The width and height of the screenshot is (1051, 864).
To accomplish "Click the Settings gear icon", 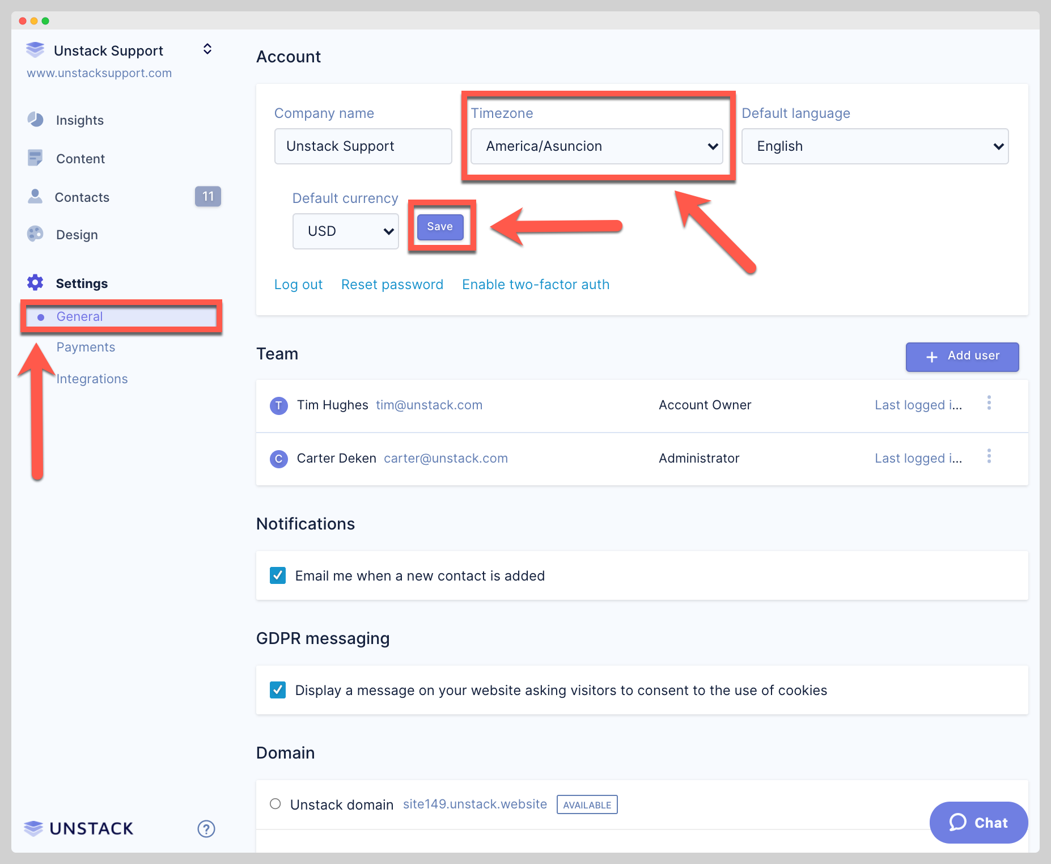I will click(35, 283).
